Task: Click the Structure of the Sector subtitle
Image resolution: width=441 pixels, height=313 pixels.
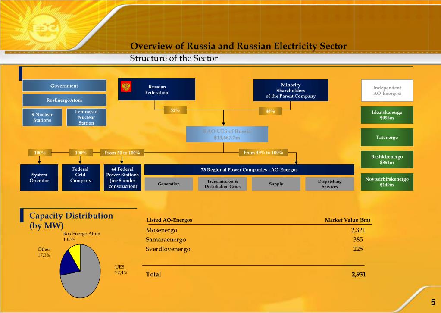Action: click(174, 58)
